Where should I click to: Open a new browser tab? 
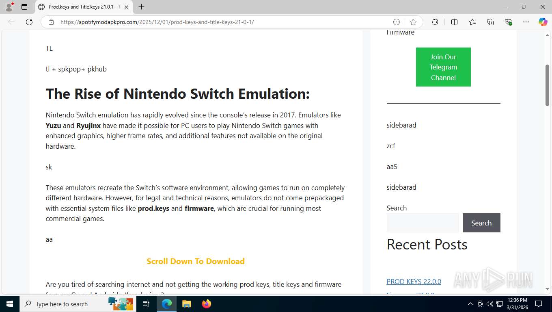(x=141, y=7)
